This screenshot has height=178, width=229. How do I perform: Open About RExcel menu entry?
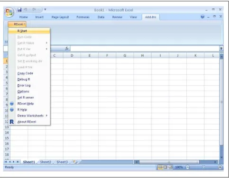pyautogui.click(x=29, y=122)
